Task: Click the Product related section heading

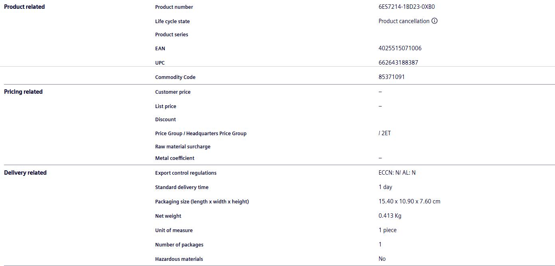Action: click(24, 7)
